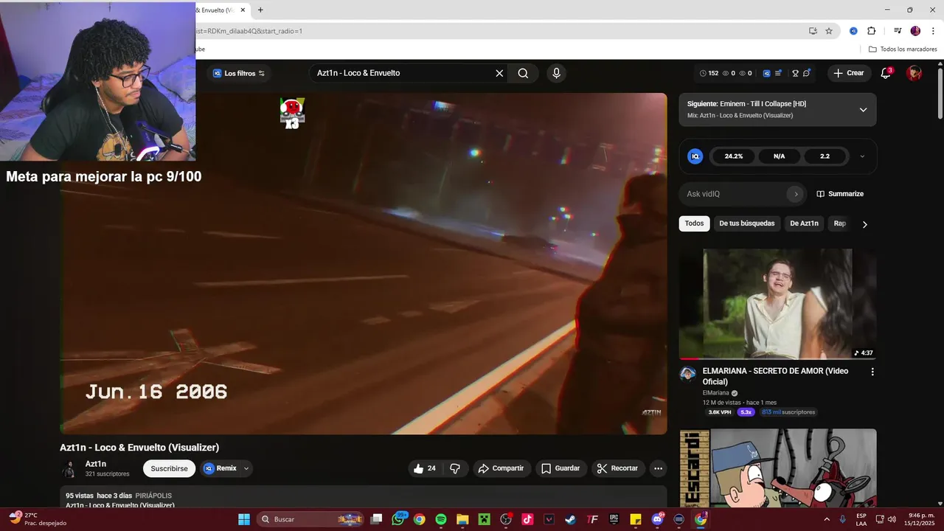Open Epic Games Launcher from taskbar

(614, 519)
